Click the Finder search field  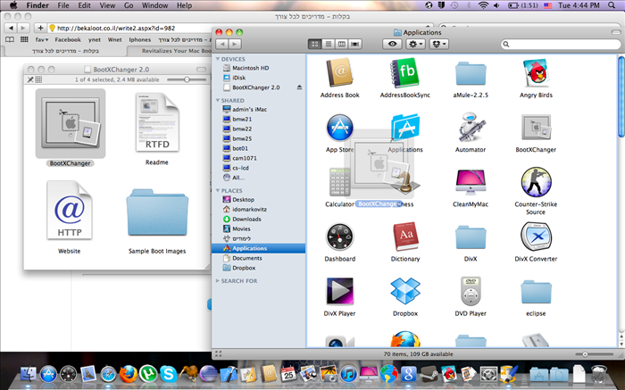[561, 44]
